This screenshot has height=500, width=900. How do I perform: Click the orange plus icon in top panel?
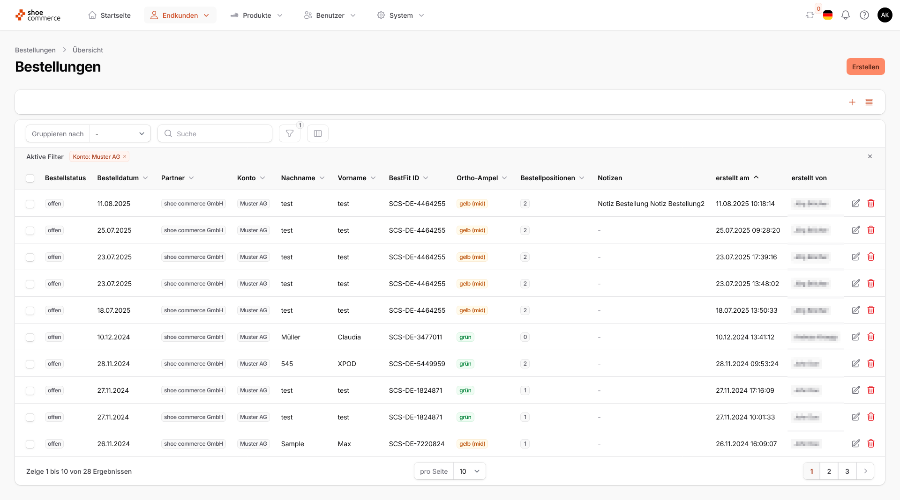click(852, 103)
